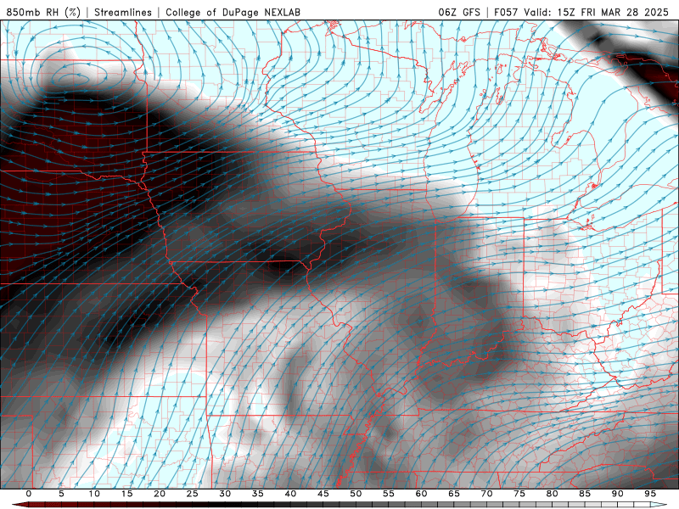Click "College of DuPage NEXLAB" header text

tap(233, 12)
